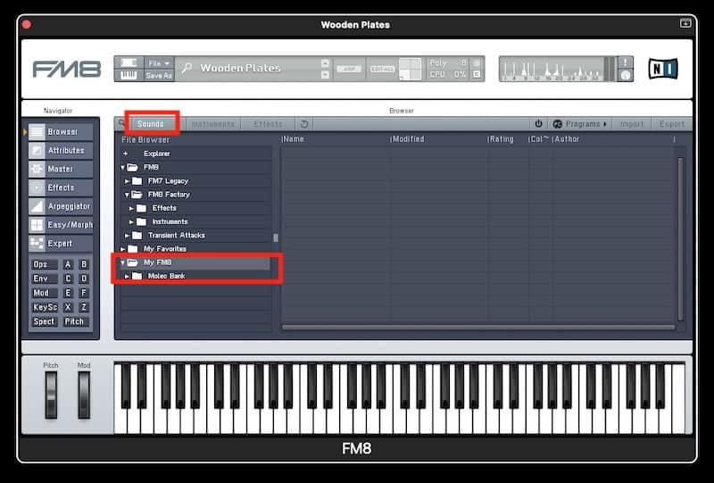
Task: Click the browser search magnifier left of Sounds
Action: pyautogui.click(x=121, y=123)
